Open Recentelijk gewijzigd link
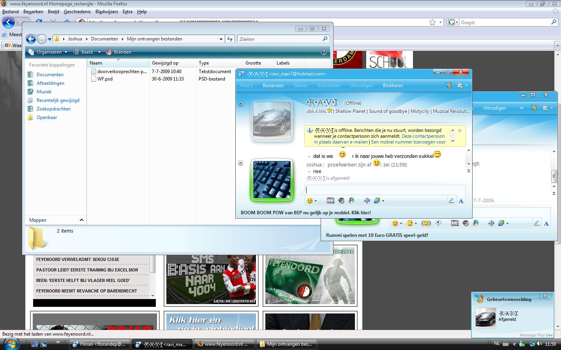 coord(58,100)
